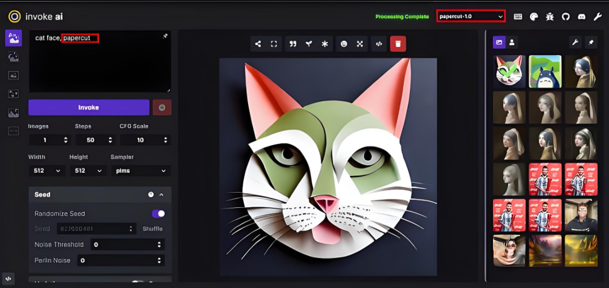The height and width of the screenshot is (288, 609).
Task: Click the smiley face restoration icon
Action: pos(344,44)
